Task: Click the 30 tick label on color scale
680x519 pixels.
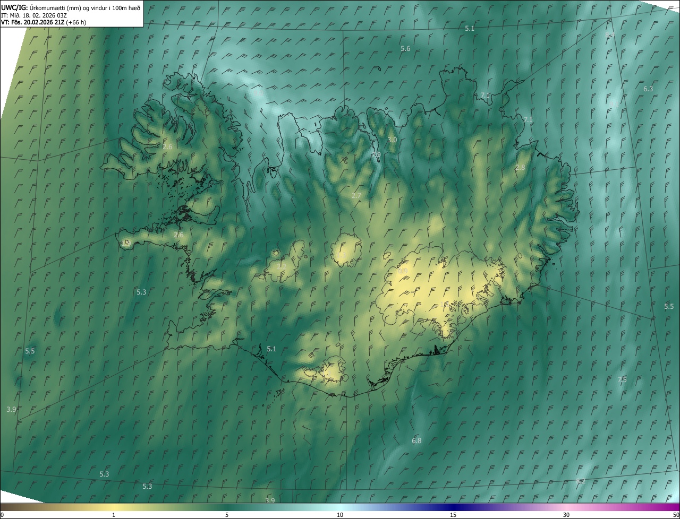Action: [566, 515]
